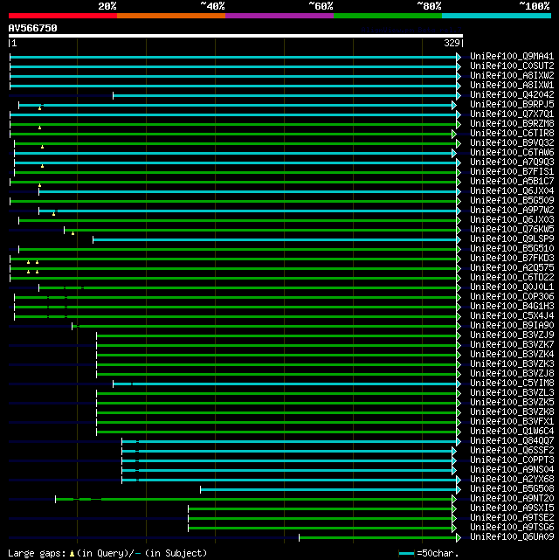
Task: Select the UniRef100_A9TSG6 entry
Action: coord(512,527)
